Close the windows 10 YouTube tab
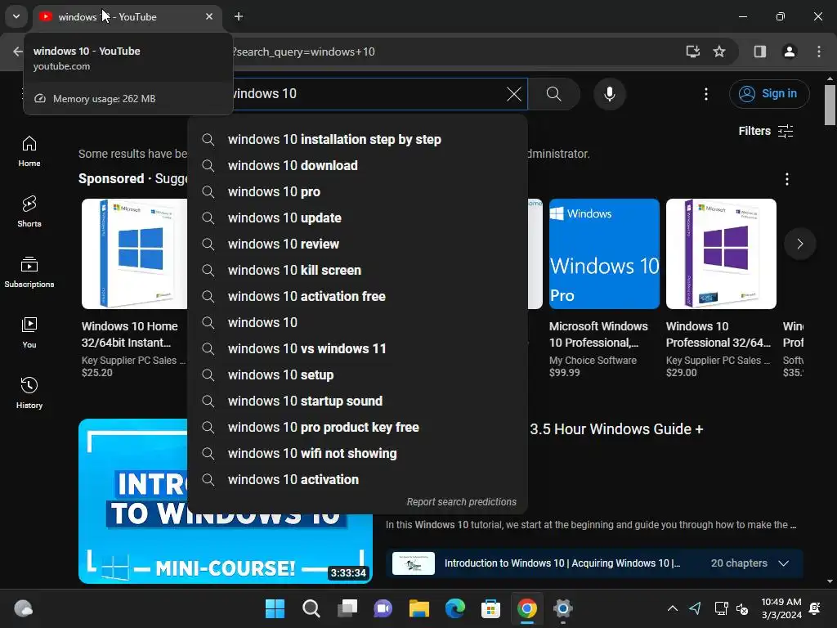Screen dimensions: 837x628 pos(209,16)
